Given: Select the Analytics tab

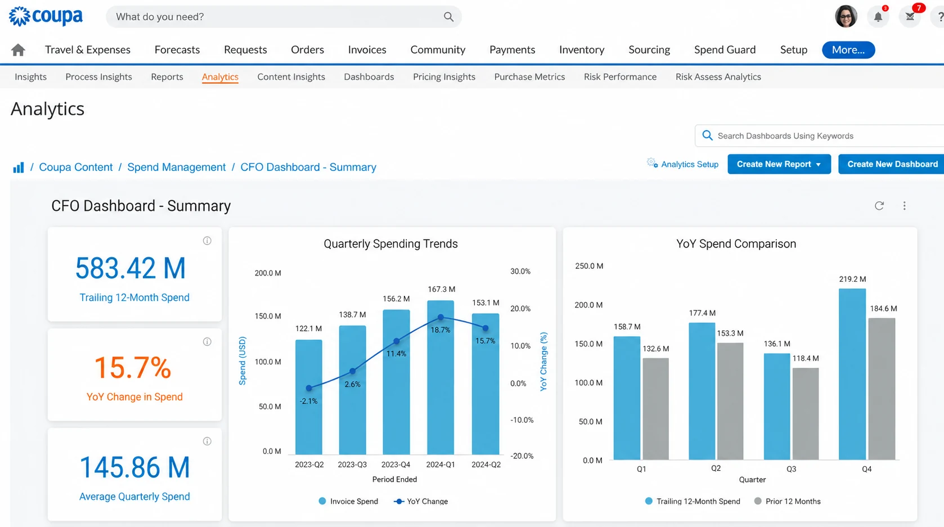Looking at the screenshot, I should [220, 77].
